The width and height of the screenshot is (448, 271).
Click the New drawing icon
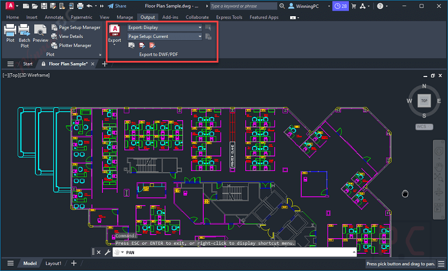tap(26, 6)
